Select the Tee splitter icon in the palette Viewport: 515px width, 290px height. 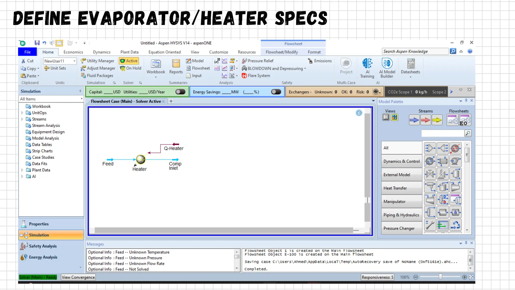(x=443, y=148)
